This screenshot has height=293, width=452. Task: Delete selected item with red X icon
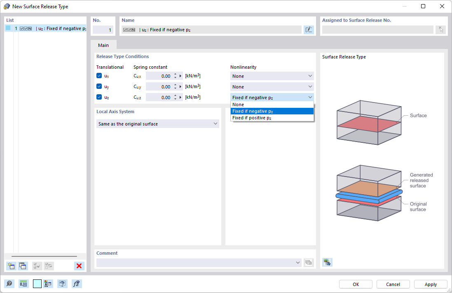[x=79, y=266]
